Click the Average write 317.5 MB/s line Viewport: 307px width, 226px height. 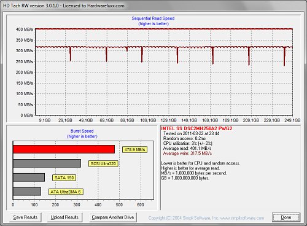(187, 153)
